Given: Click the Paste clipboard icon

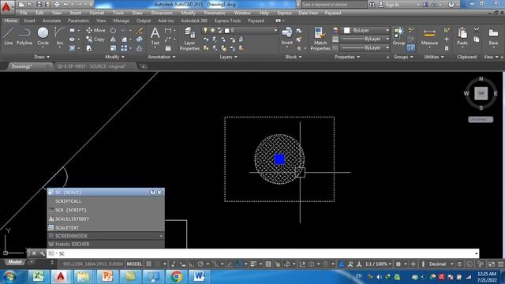Looking at the screenshot, I should click(462, 36).
